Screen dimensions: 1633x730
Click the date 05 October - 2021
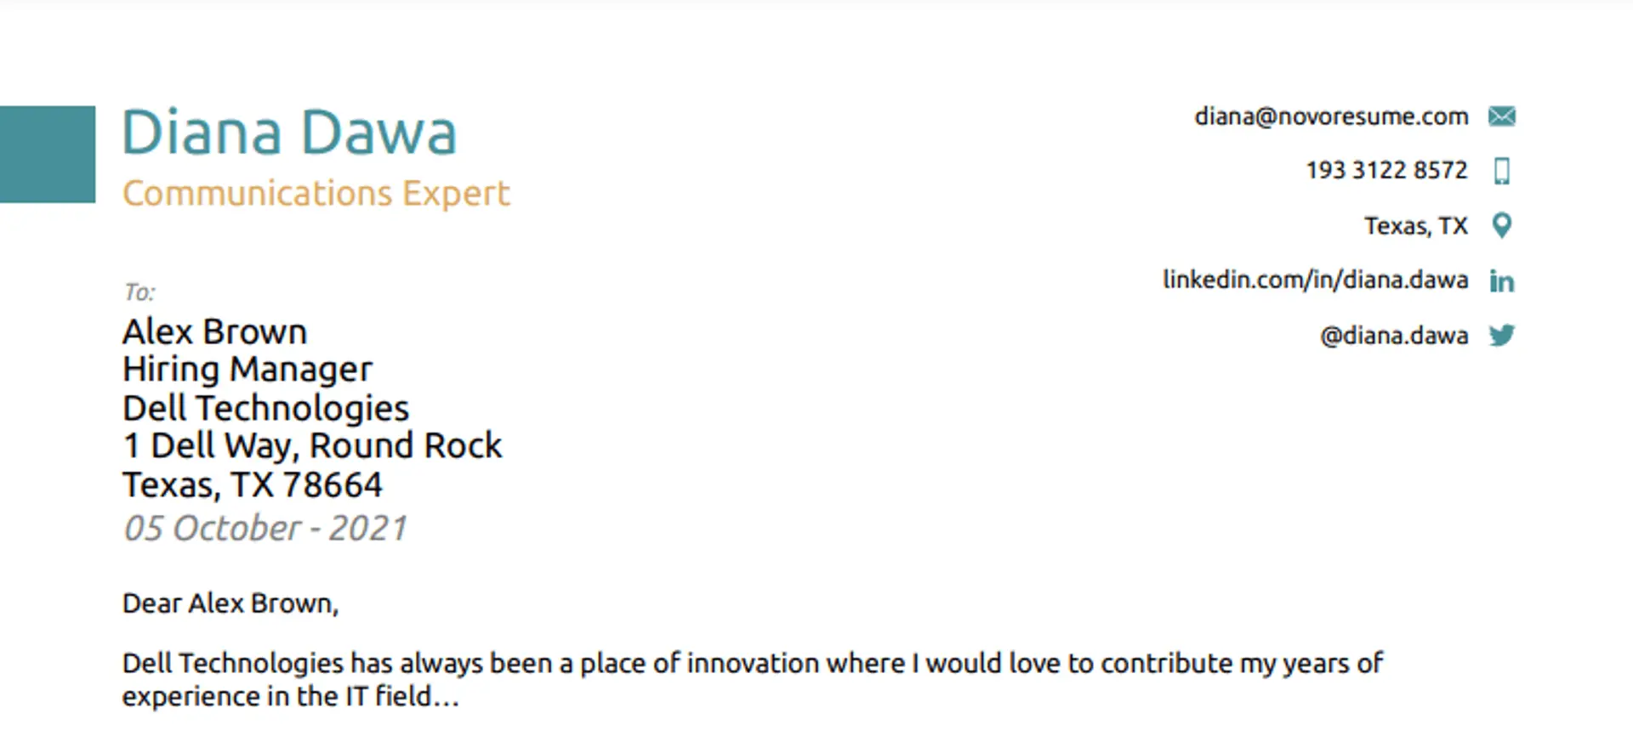265,529
